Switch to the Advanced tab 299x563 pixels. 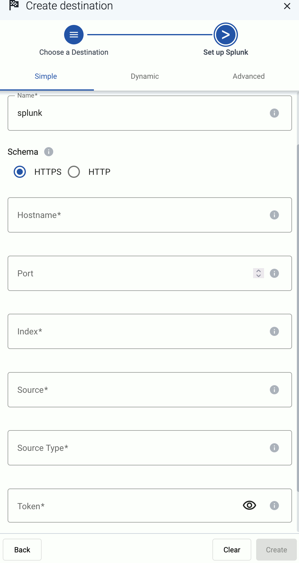click(249, 76)
